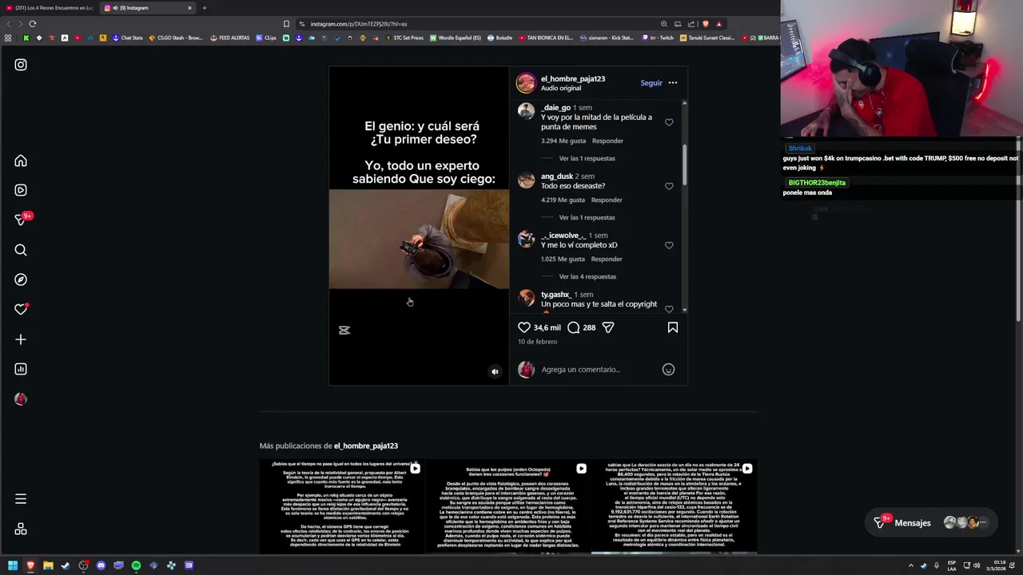Open the likes count 34,6 mil
The image size is (1023, 575).
pyautogui.click(x=547, y=327)
